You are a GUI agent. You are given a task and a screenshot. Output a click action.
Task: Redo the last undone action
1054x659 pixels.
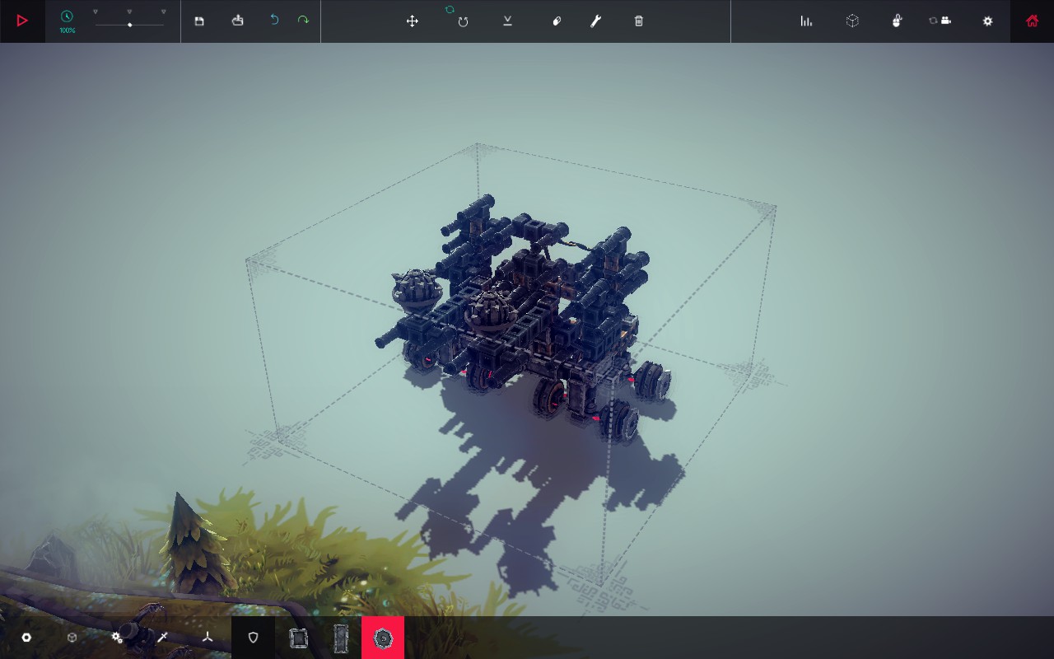[303, 20]
